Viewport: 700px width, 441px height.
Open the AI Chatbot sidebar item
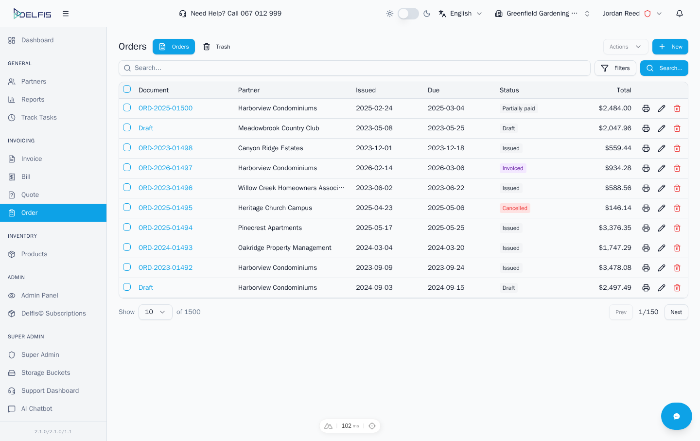(x=35, y=408)
